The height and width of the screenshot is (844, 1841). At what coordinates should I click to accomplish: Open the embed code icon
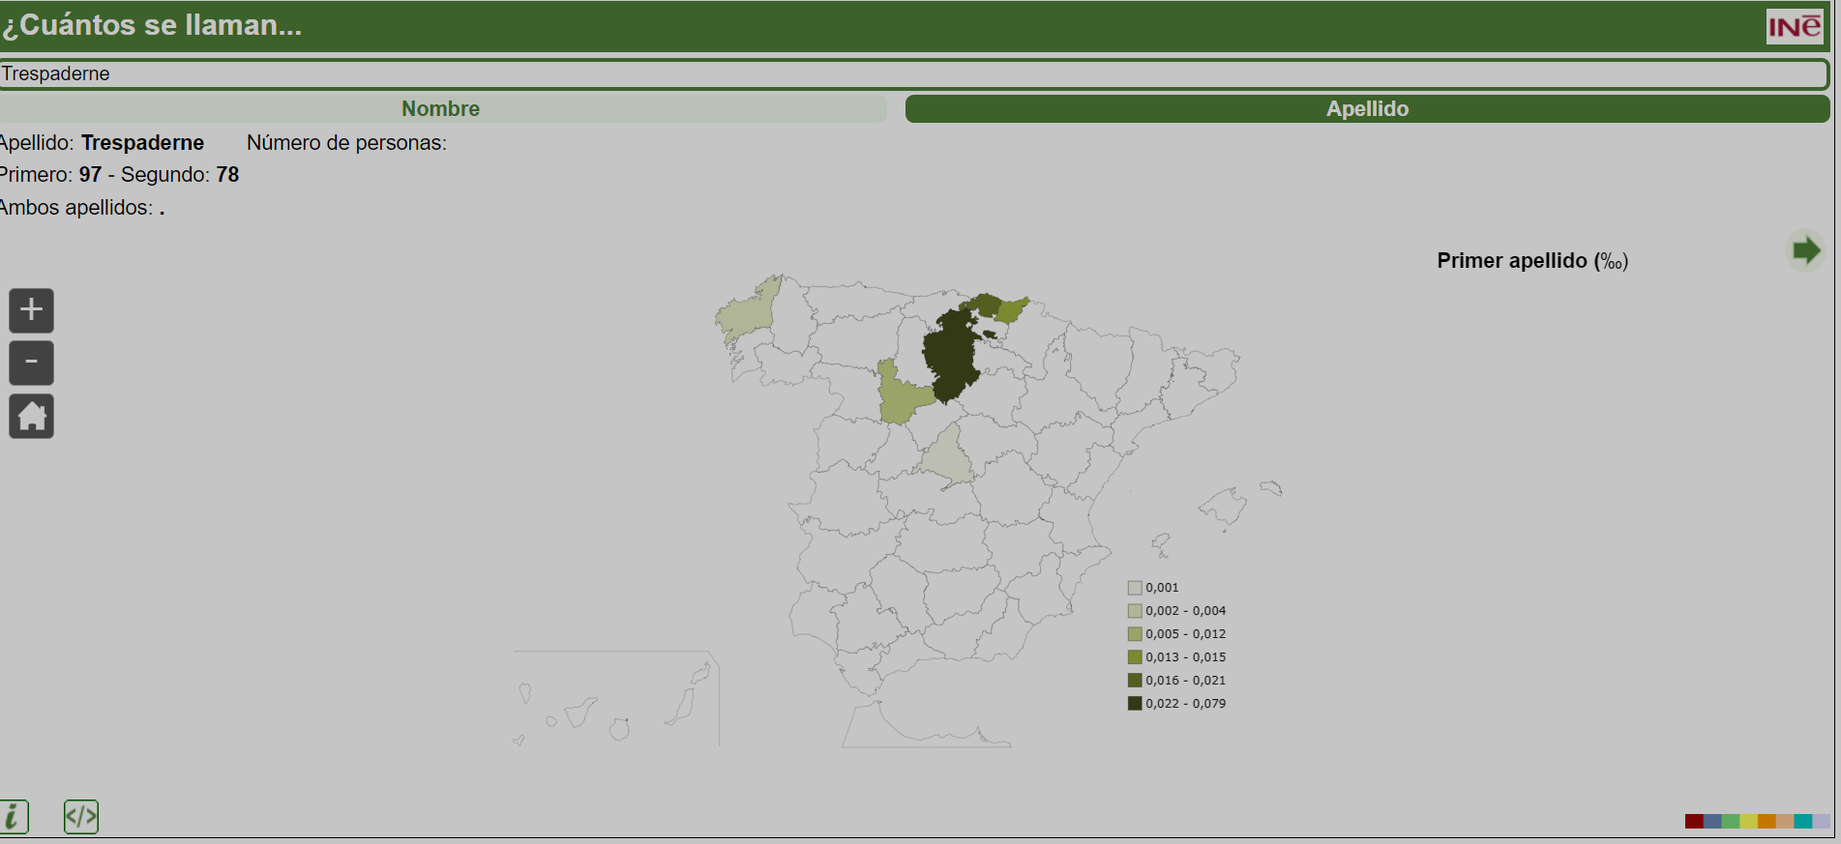[81, 817]
